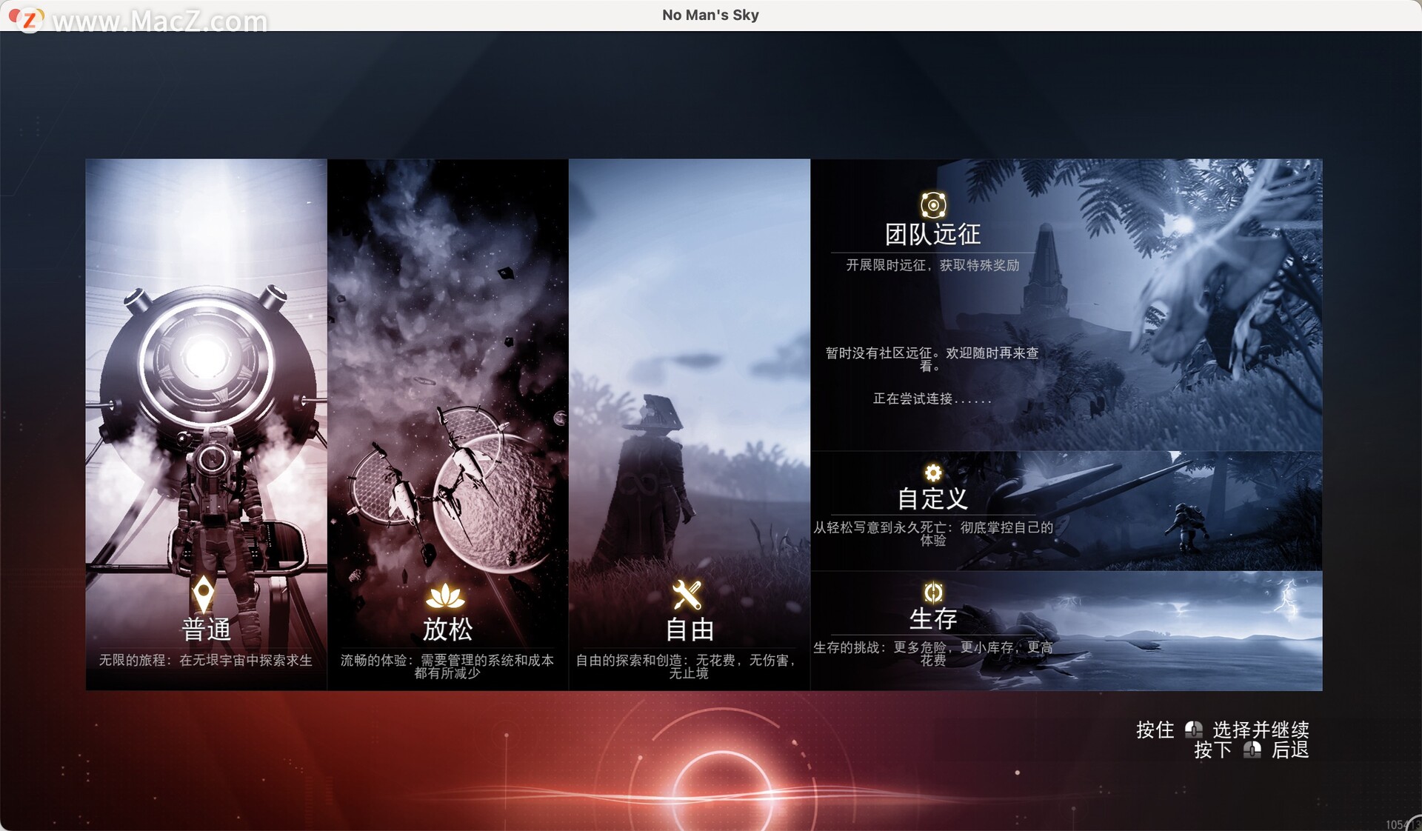Select the survival emblem icon above 生存
Image resolution: width=1422 pixels, height=831 pixels.
(x=932, y=590)
